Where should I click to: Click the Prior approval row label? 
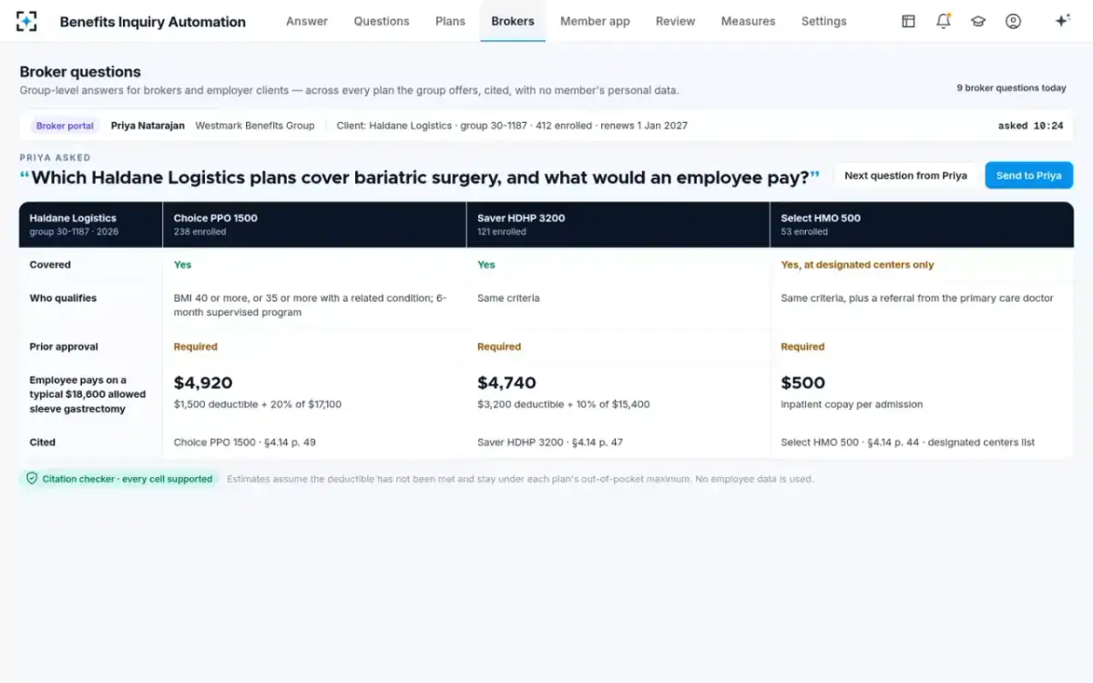pyautogui.click(x=64, y=347)
